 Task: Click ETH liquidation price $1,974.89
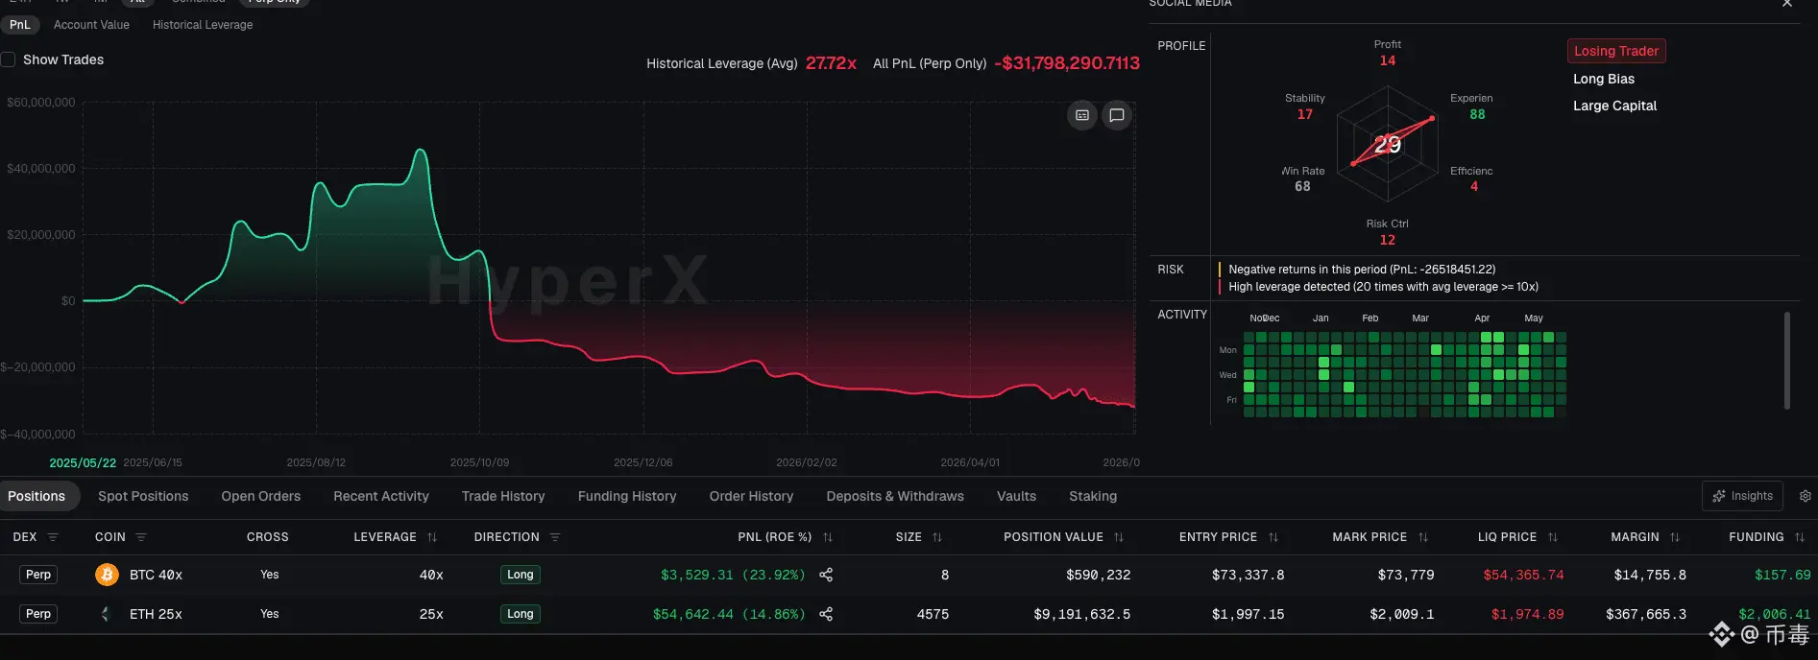pos(1527,614)
